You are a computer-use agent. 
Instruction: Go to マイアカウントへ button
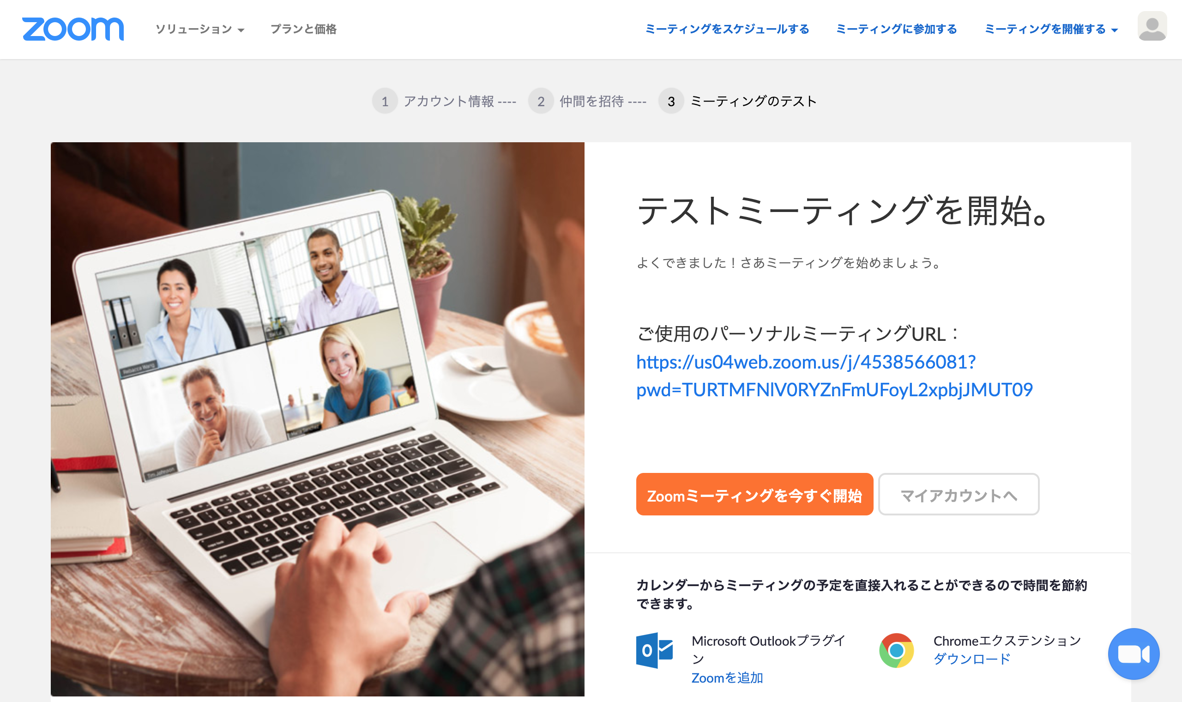point(959,494)
